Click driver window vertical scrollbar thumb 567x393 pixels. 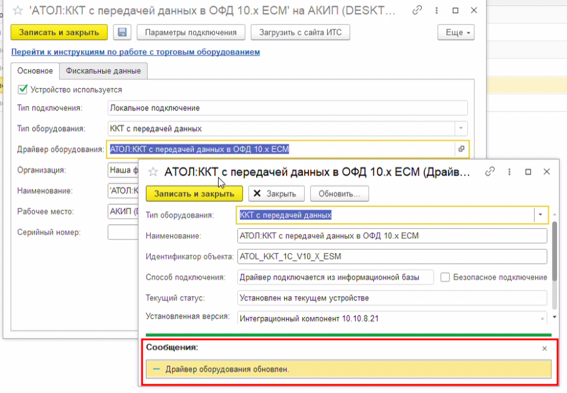coord(555,251)
